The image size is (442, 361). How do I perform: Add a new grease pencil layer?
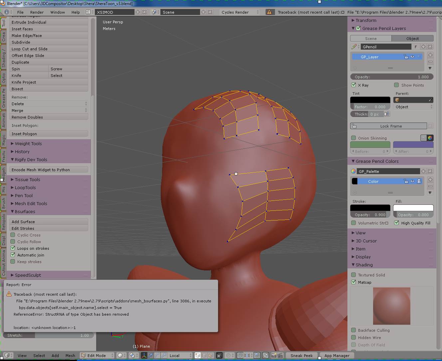(x=430, y=55)
